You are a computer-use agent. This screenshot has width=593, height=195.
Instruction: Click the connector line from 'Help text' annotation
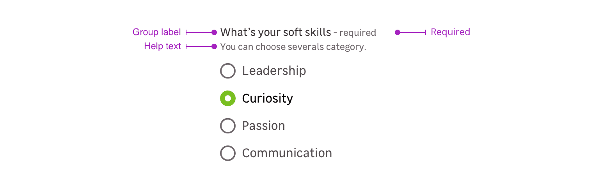point(199,46)
